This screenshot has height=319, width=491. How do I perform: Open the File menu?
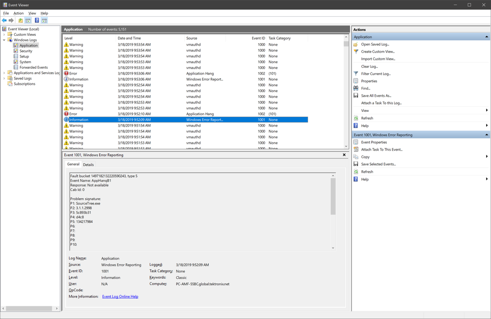tap(6, 13)
